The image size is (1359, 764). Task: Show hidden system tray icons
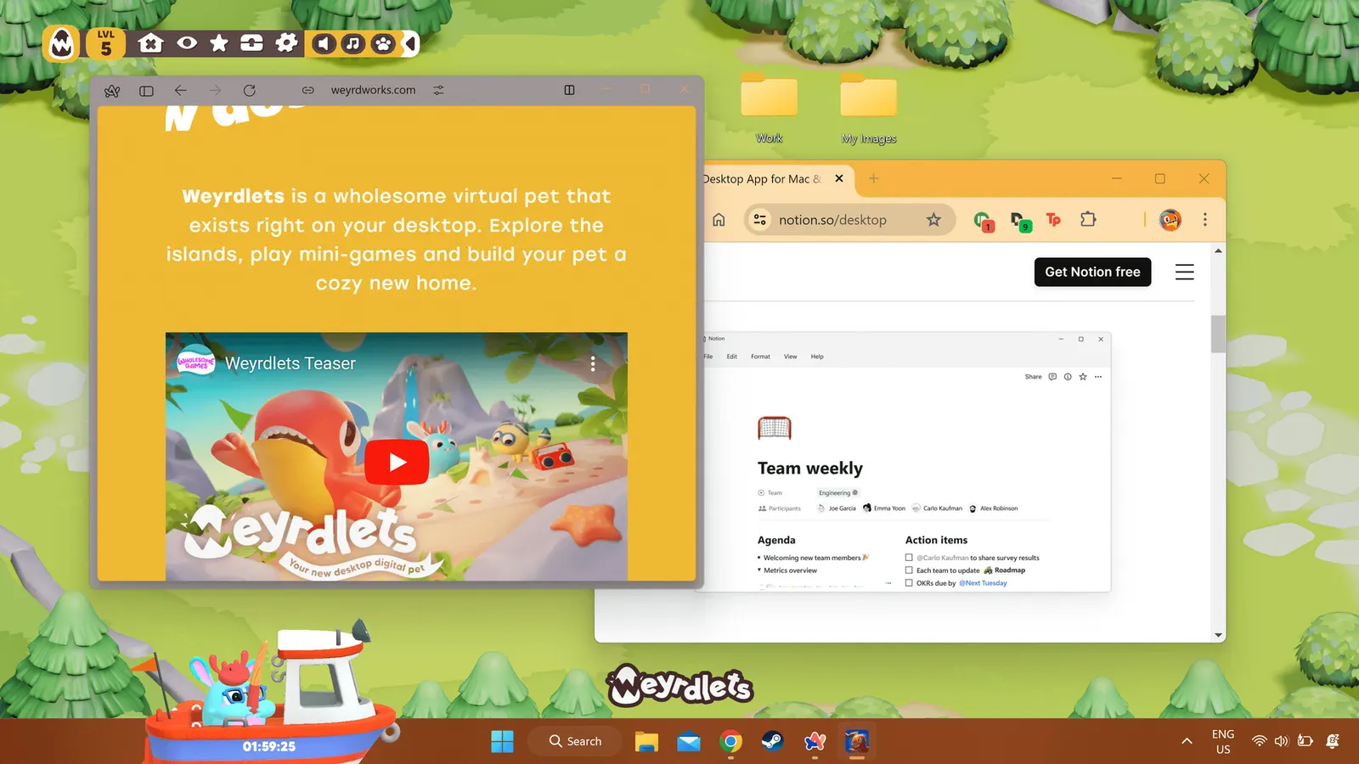(1187, 741)
